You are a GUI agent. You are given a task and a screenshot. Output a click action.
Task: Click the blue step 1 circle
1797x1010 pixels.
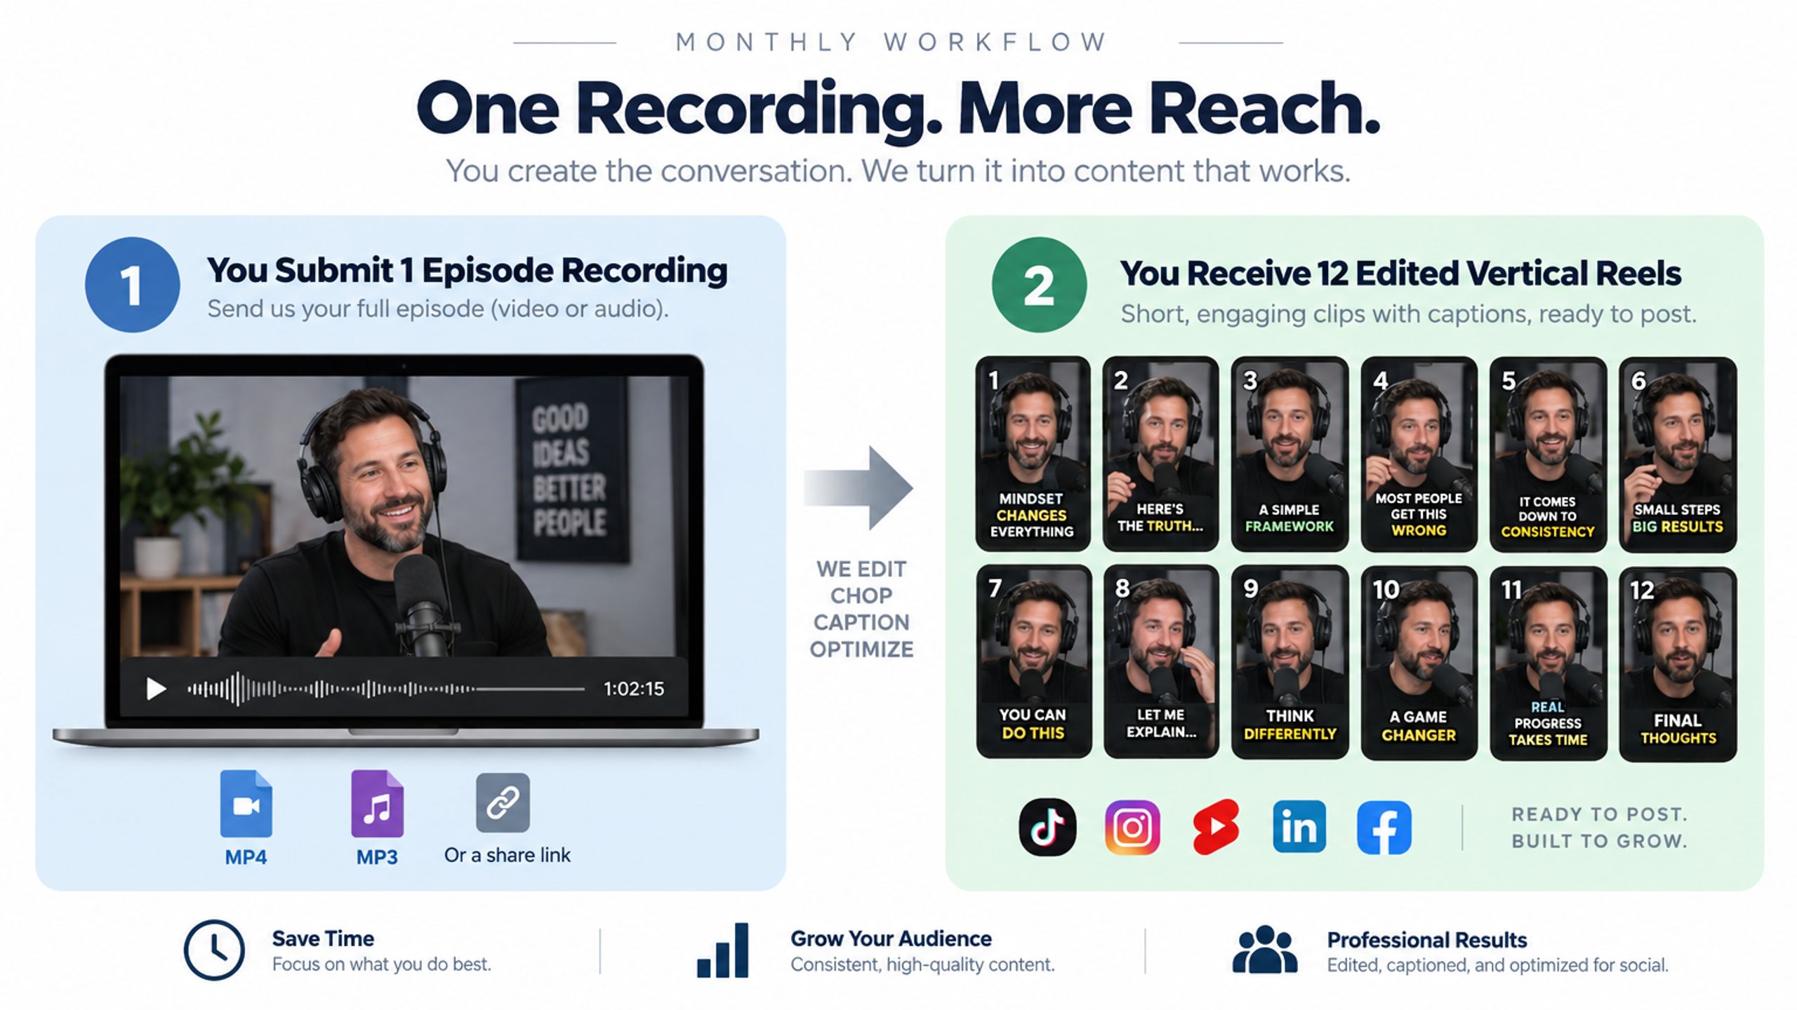[x=132, y=285]
